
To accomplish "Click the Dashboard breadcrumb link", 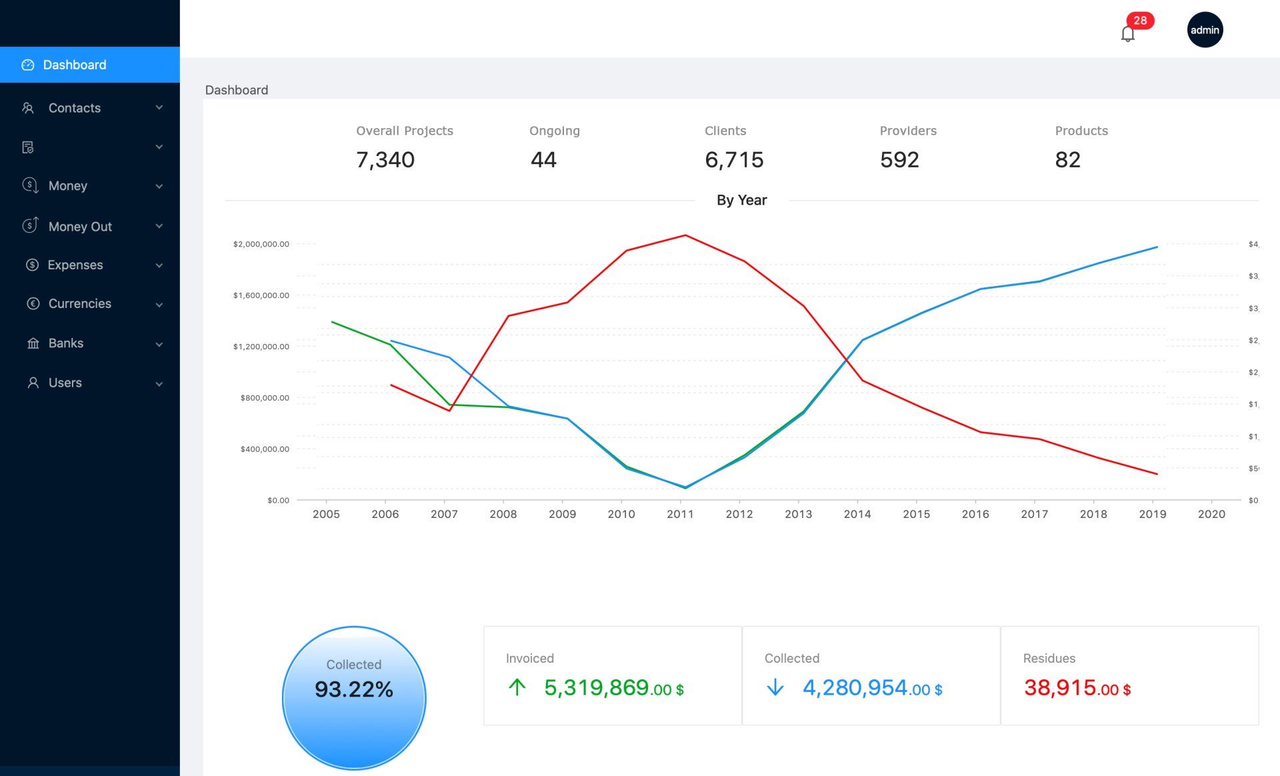I will (236, 90).
